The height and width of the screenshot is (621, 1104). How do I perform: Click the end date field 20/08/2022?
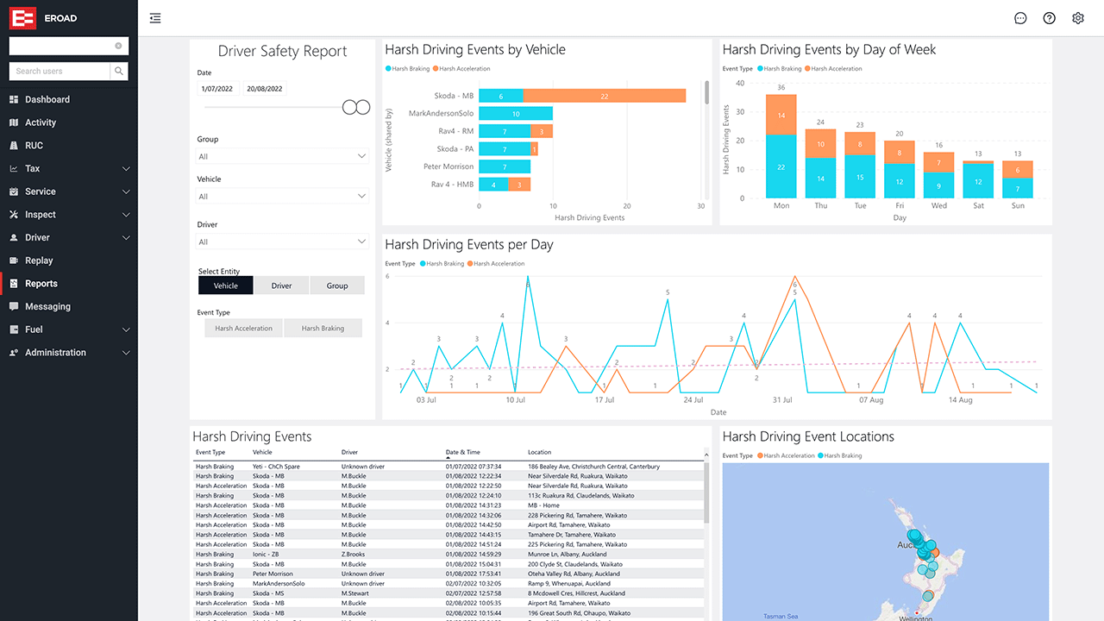tap(265, 89)
